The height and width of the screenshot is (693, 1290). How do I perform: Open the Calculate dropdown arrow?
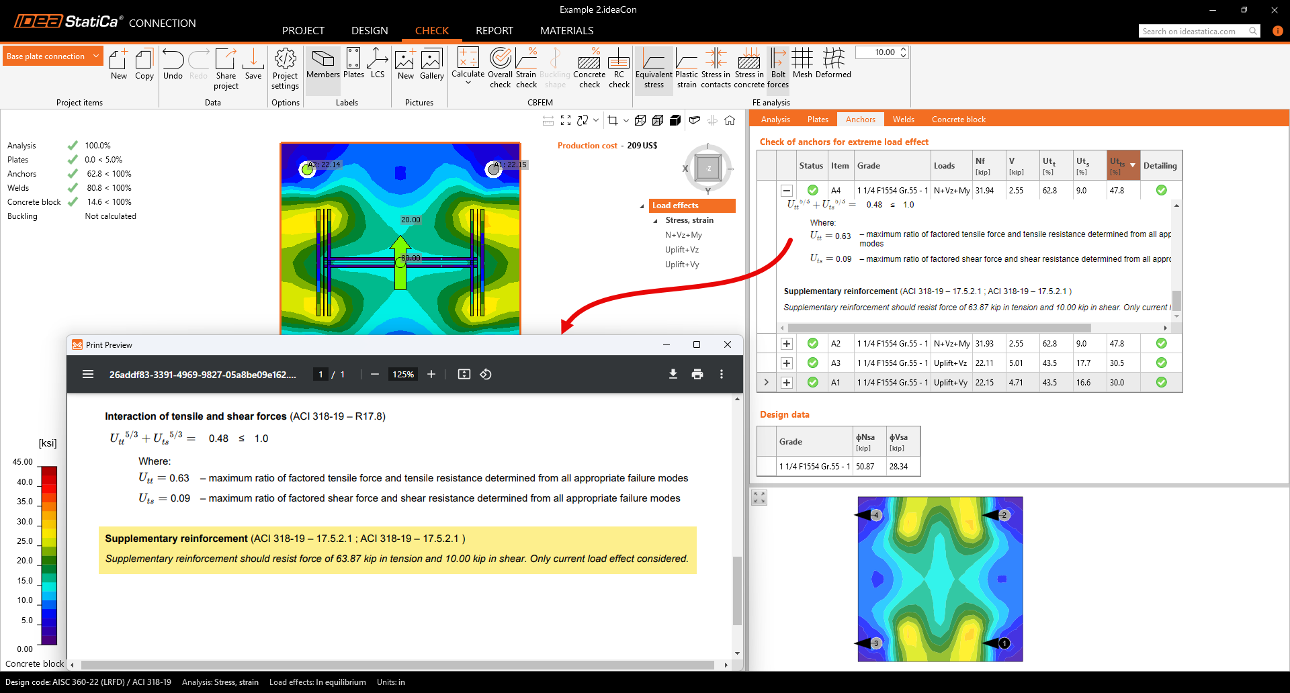[x=468, y=85]
